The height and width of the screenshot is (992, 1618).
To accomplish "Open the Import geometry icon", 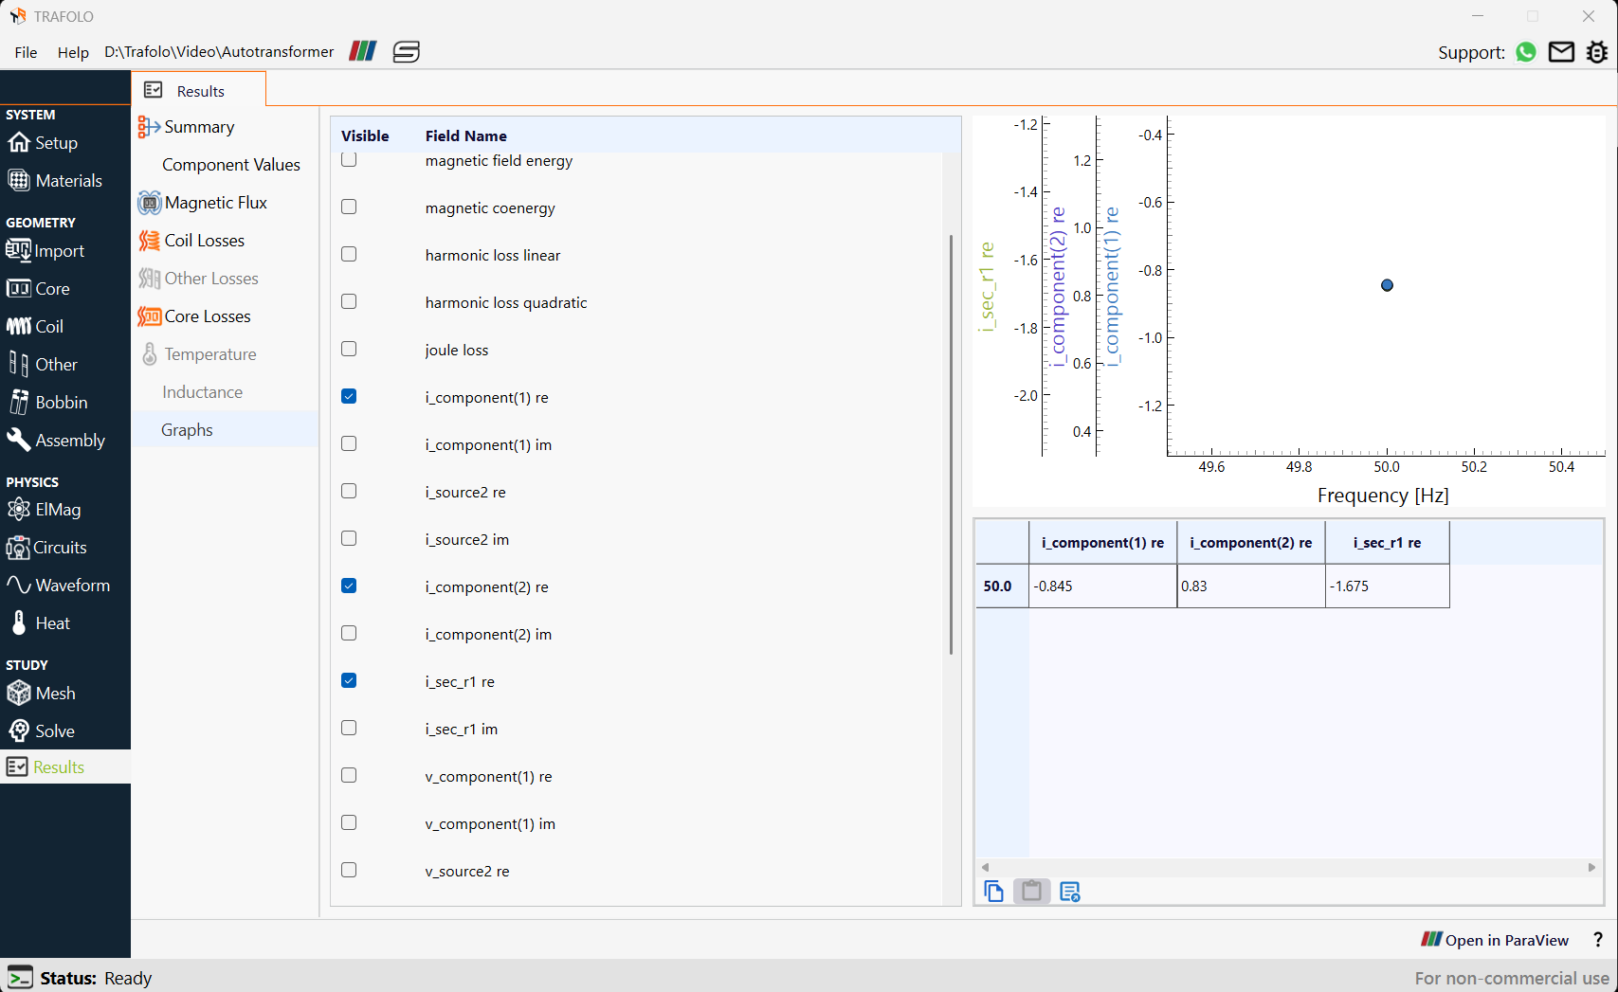I will coord(19,251).
